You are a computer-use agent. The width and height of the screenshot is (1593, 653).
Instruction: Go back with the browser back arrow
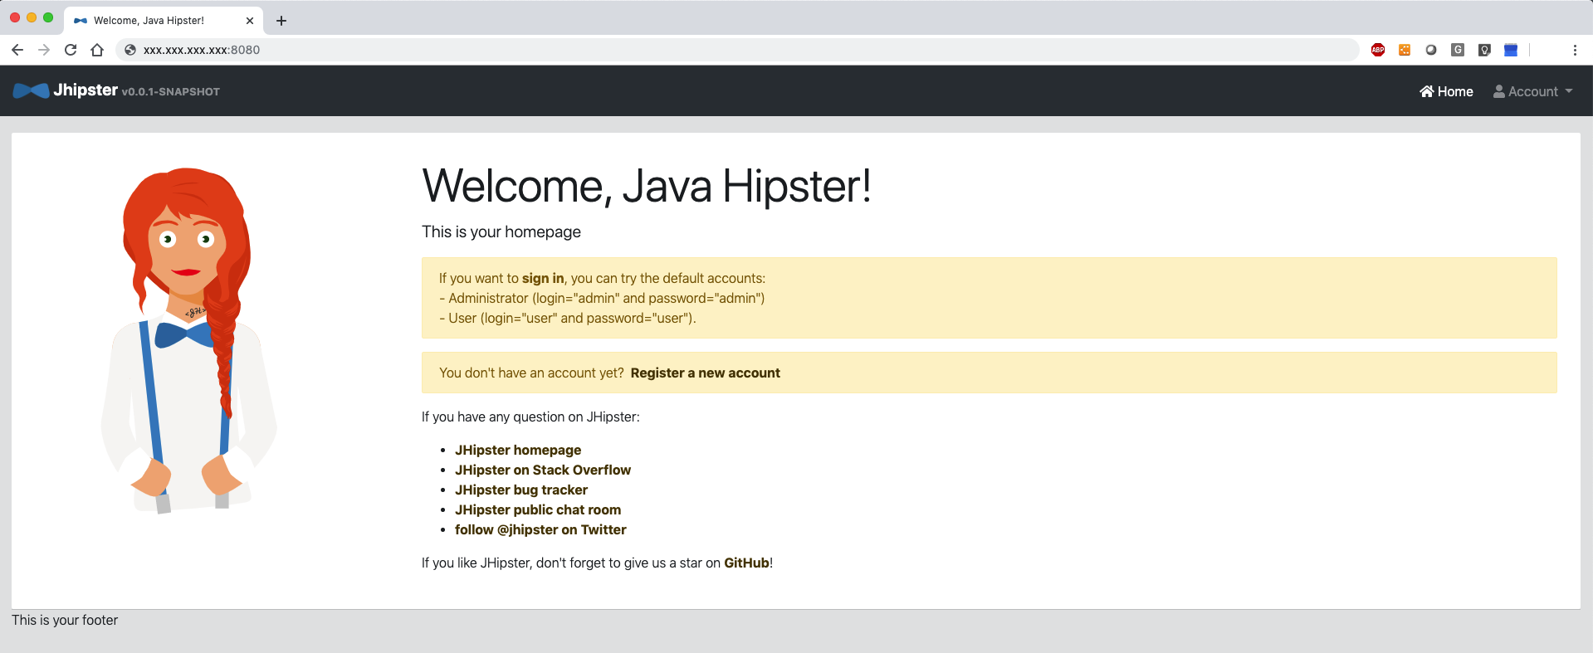17,50
